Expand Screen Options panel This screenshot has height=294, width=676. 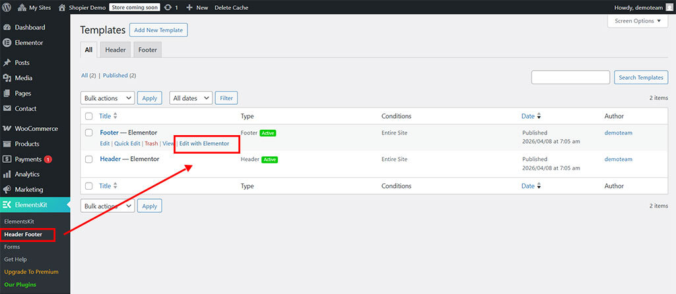pos(638,21)
